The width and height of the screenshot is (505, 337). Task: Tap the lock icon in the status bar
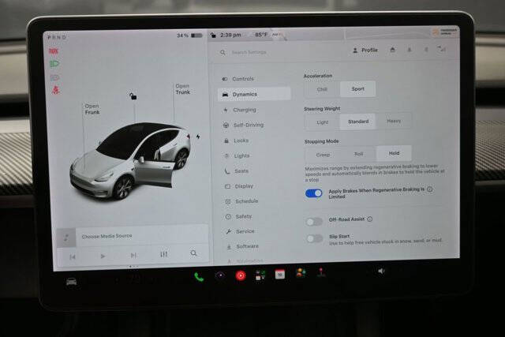click(x=213, y=35)
